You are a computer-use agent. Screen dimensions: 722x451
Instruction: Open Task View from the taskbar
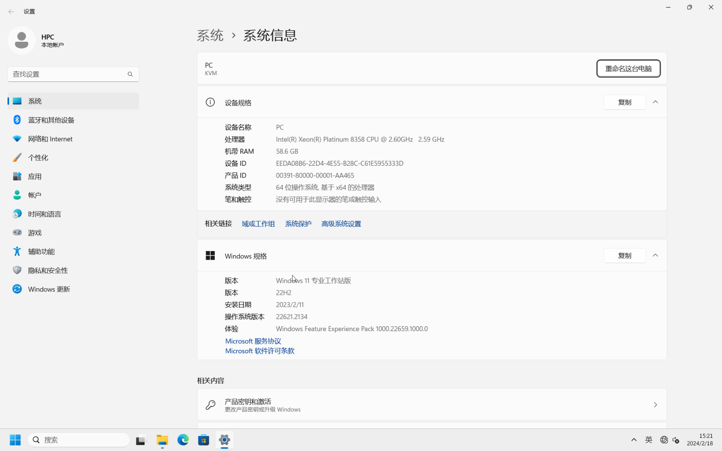pyautogui.click(x=141, y=440)
